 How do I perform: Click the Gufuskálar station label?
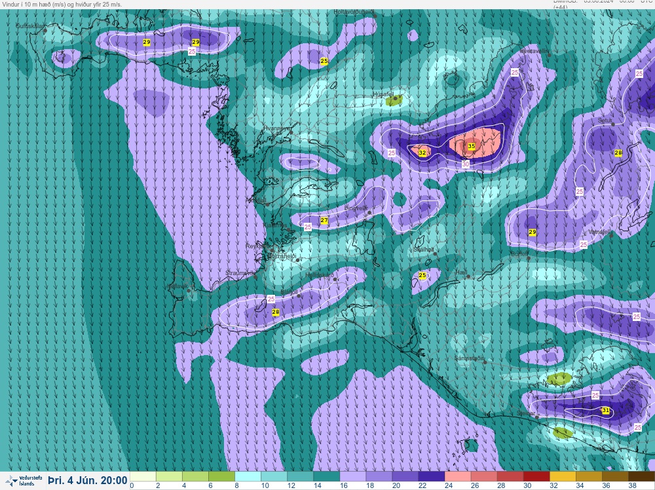(31, 26)
